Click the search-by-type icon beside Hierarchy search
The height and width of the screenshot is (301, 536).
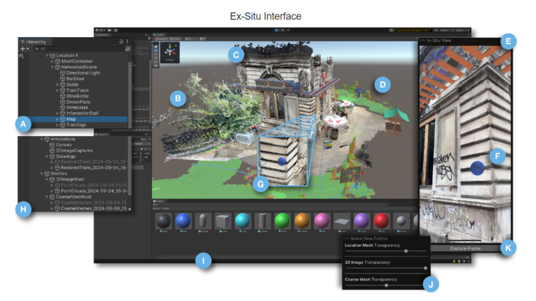127,48
